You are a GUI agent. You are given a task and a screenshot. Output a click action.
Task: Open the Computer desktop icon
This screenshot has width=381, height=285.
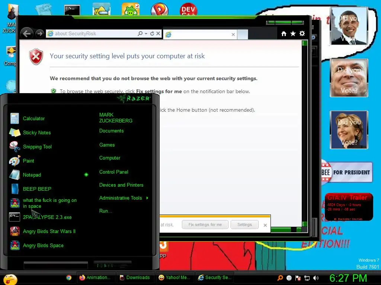[10, 56]
